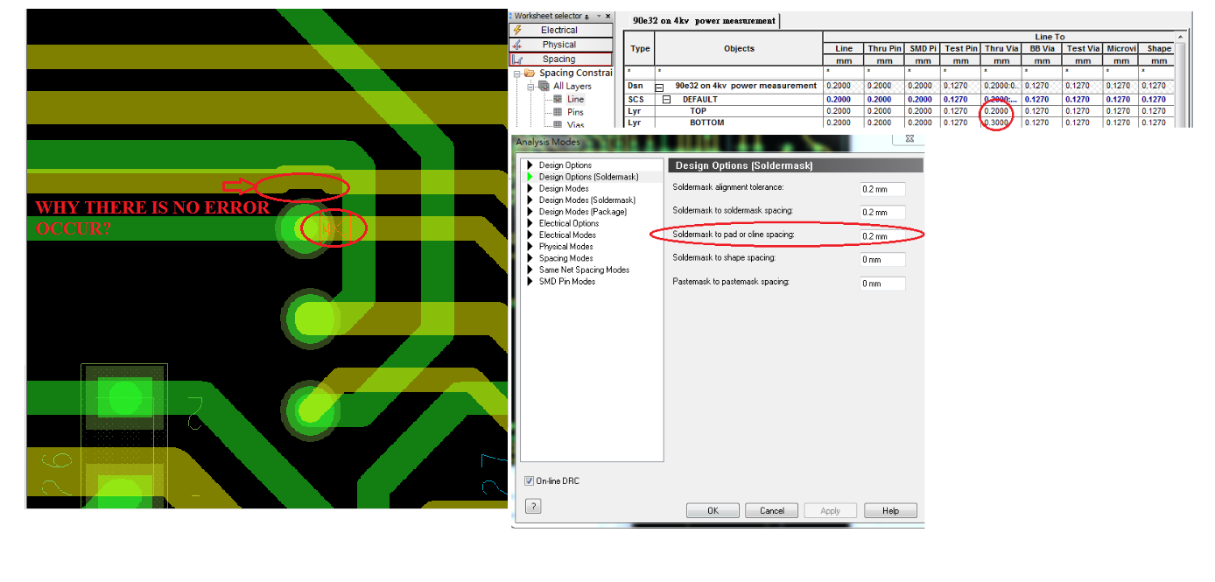Click the All Layers stack icon
The width and height of the screenshot is (1215, 582).
[544, 87]
